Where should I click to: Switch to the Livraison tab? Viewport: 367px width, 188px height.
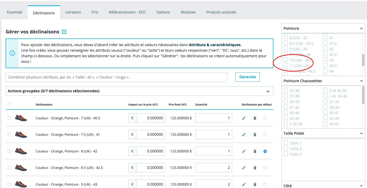(73, 12)
